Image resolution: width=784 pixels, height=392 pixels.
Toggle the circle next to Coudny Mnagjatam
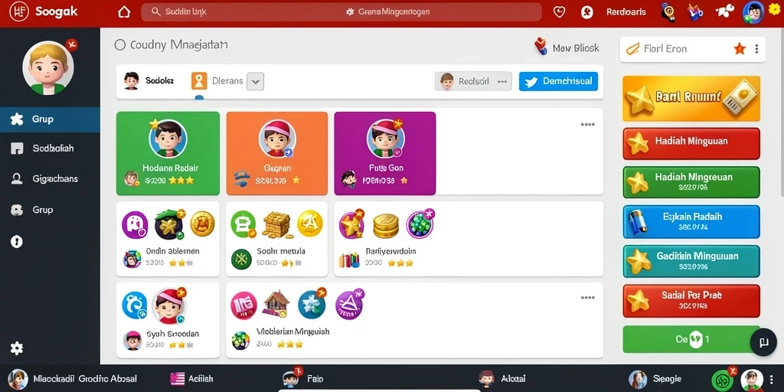120,45
